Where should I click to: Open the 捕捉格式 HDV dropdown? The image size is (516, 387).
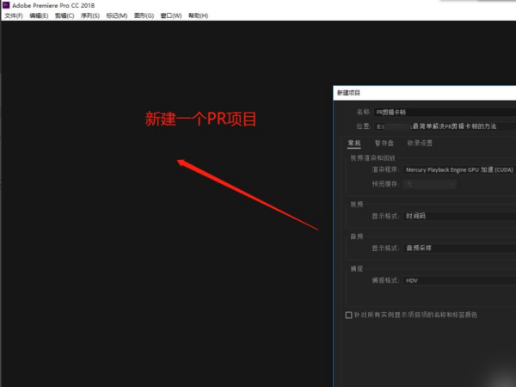(458, 280)
